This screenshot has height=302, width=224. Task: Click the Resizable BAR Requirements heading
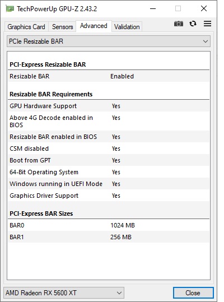coord(51,94)
